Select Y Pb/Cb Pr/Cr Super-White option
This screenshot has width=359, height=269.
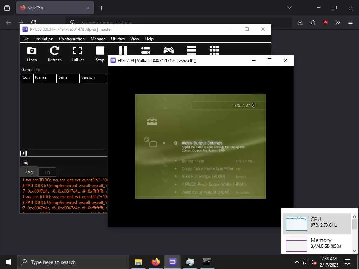[214, 184]
